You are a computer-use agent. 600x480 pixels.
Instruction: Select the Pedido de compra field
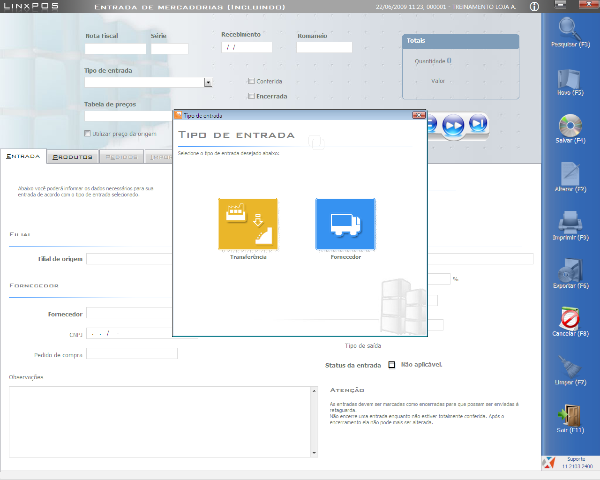132,353
